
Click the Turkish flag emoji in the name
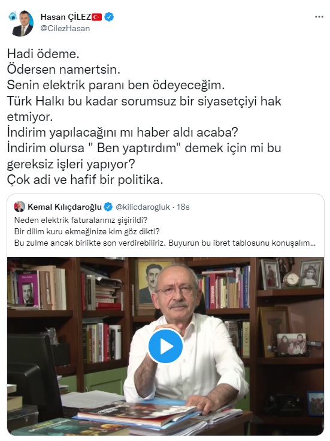tap(96, 17)
